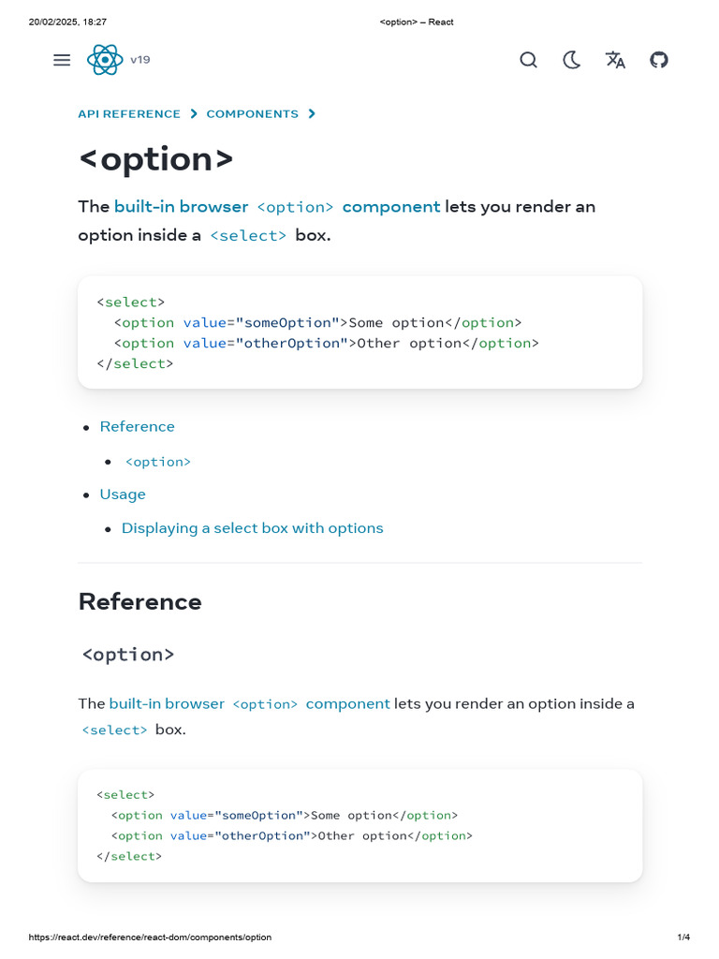719x959 pixels.
Task: Open <select> link under Reference section
Action: (x=114, y=730)
